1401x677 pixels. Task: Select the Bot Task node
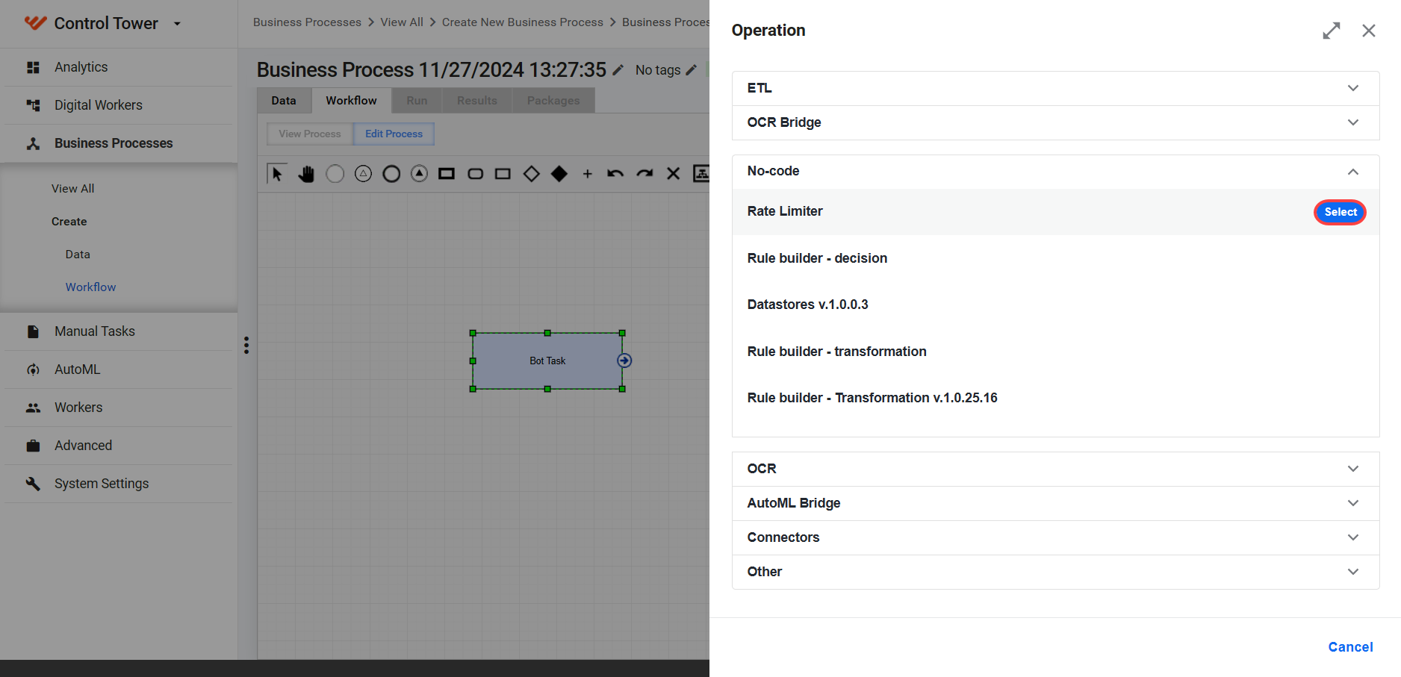[547, 361]
